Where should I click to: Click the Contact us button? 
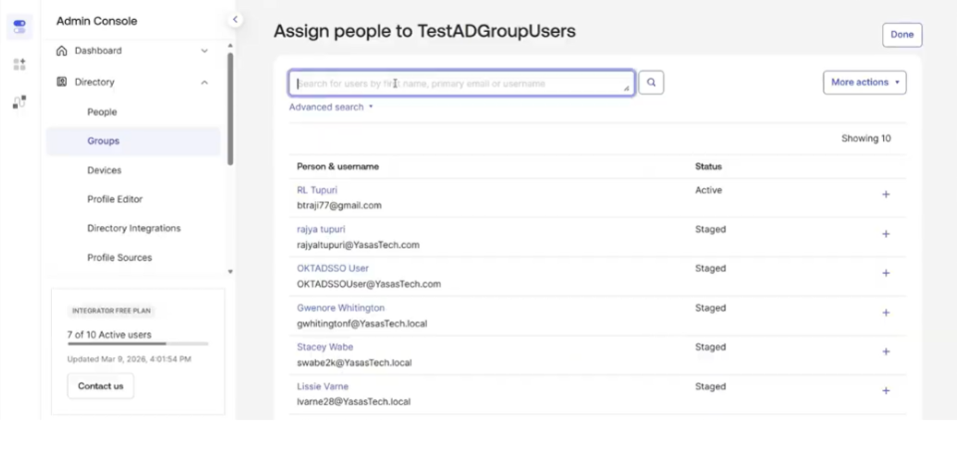point(101,386)
